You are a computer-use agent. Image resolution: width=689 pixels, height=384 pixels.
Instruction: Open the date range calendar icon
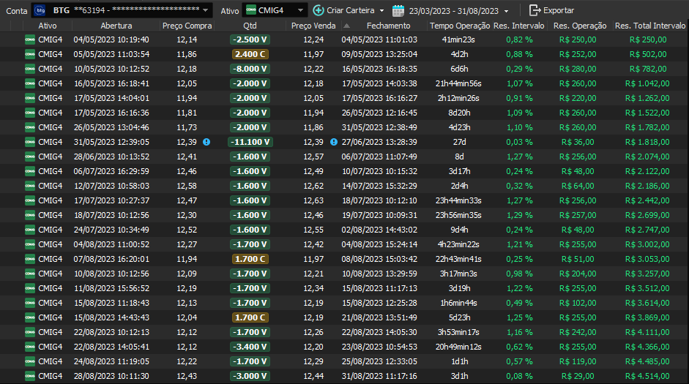coord(398,10)
